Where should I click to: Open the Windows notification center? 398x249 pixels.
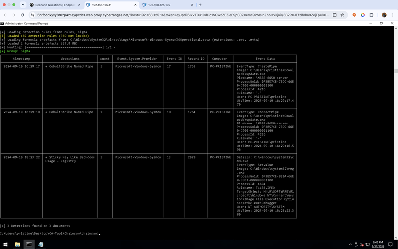(390, 245)
